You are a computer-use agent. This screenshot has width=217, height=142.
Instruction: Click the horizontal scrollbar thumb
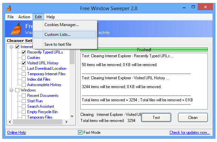tap(38, 122)
